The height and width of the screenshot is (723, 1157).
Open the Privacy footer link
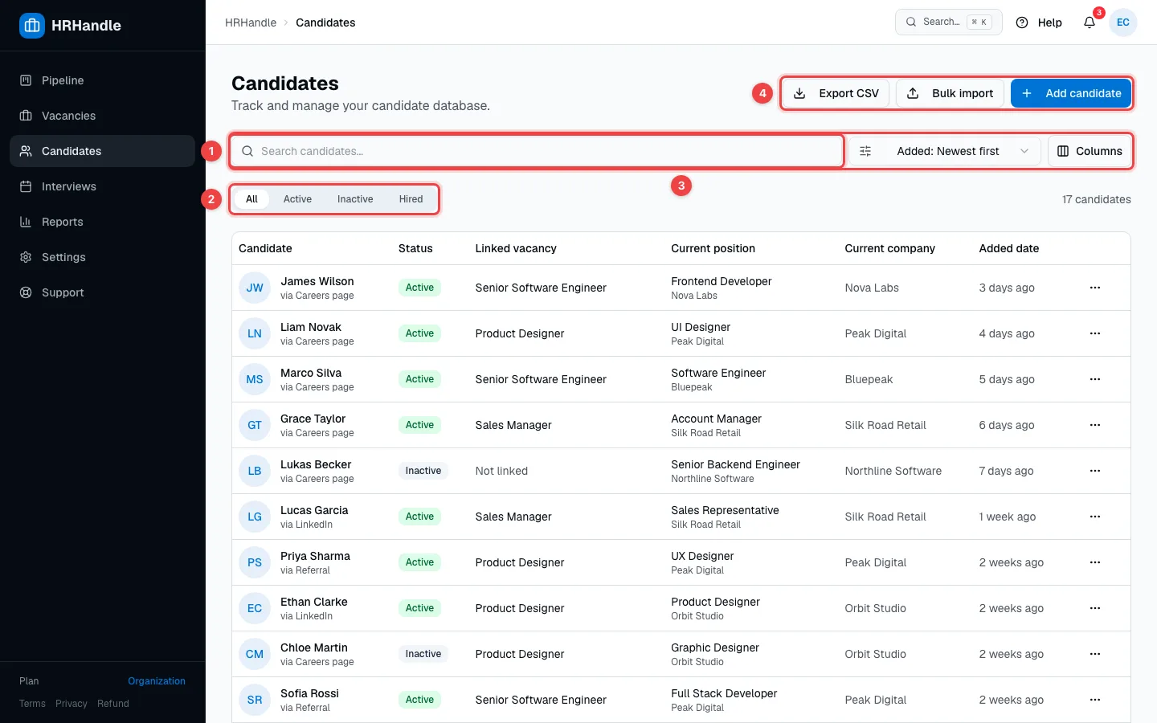[x=72, y=704]
